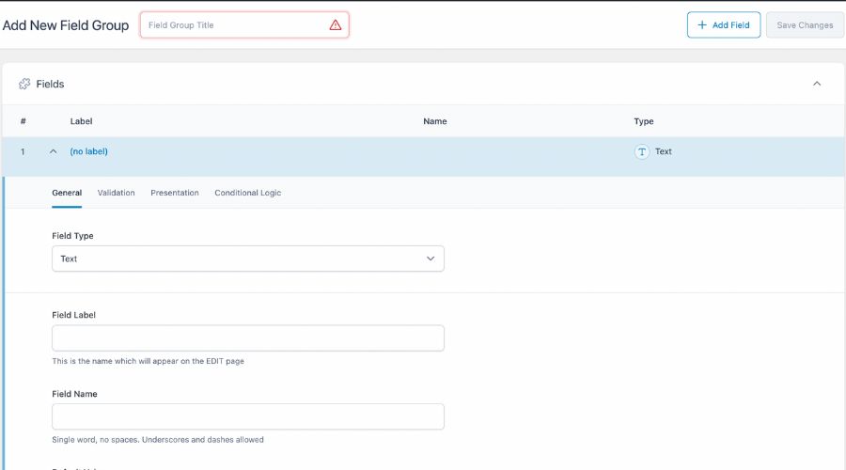
Task: Focus the Field Group Title input
Action: [x=235, y=25]
